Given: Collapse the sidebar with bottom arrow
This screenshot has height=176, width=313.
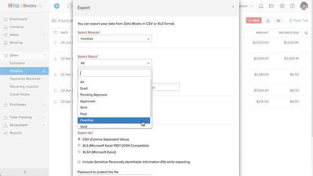Looking at the screenshot, I should point(25,172).
